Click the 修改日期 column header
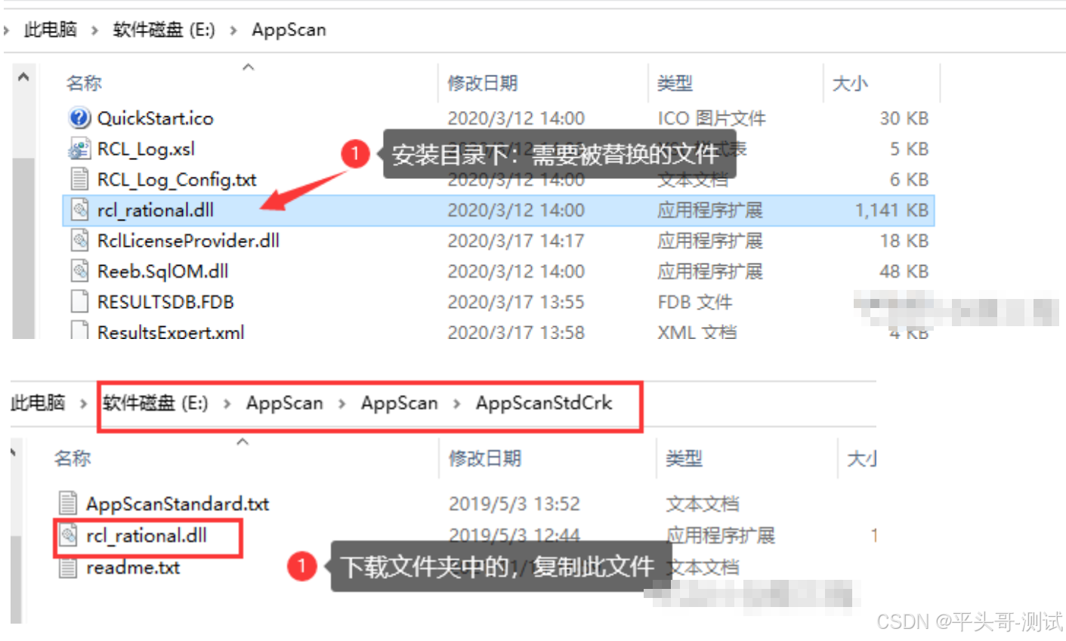1066x641 pixels. pos(483,83)
